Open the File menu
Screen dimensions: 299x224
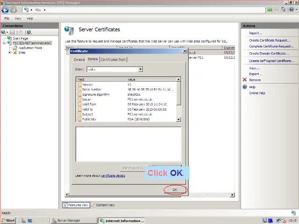pyautogui.click(x=7, y=19)
